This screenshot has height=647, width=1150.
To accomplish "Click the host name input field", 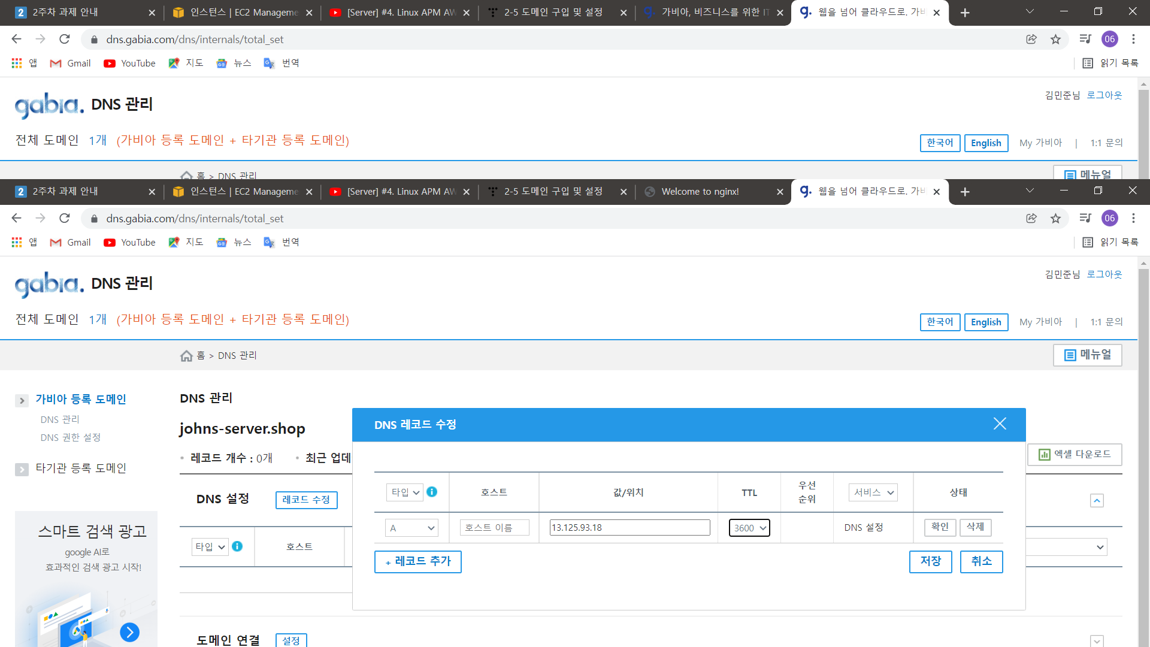I will [494, 528].
